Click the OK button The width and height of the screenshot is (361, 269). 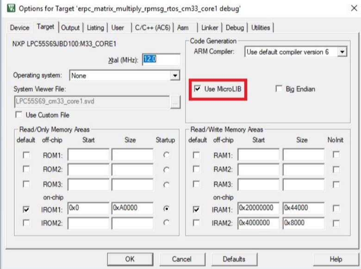coord(130,259)
